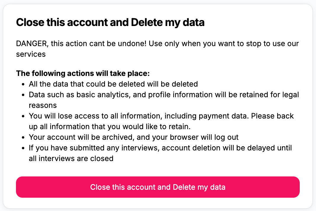The width and height of the screenshot is (316, 211).
Task: Select "The following actions will take place:" subheading
Action: click(83, 74)
